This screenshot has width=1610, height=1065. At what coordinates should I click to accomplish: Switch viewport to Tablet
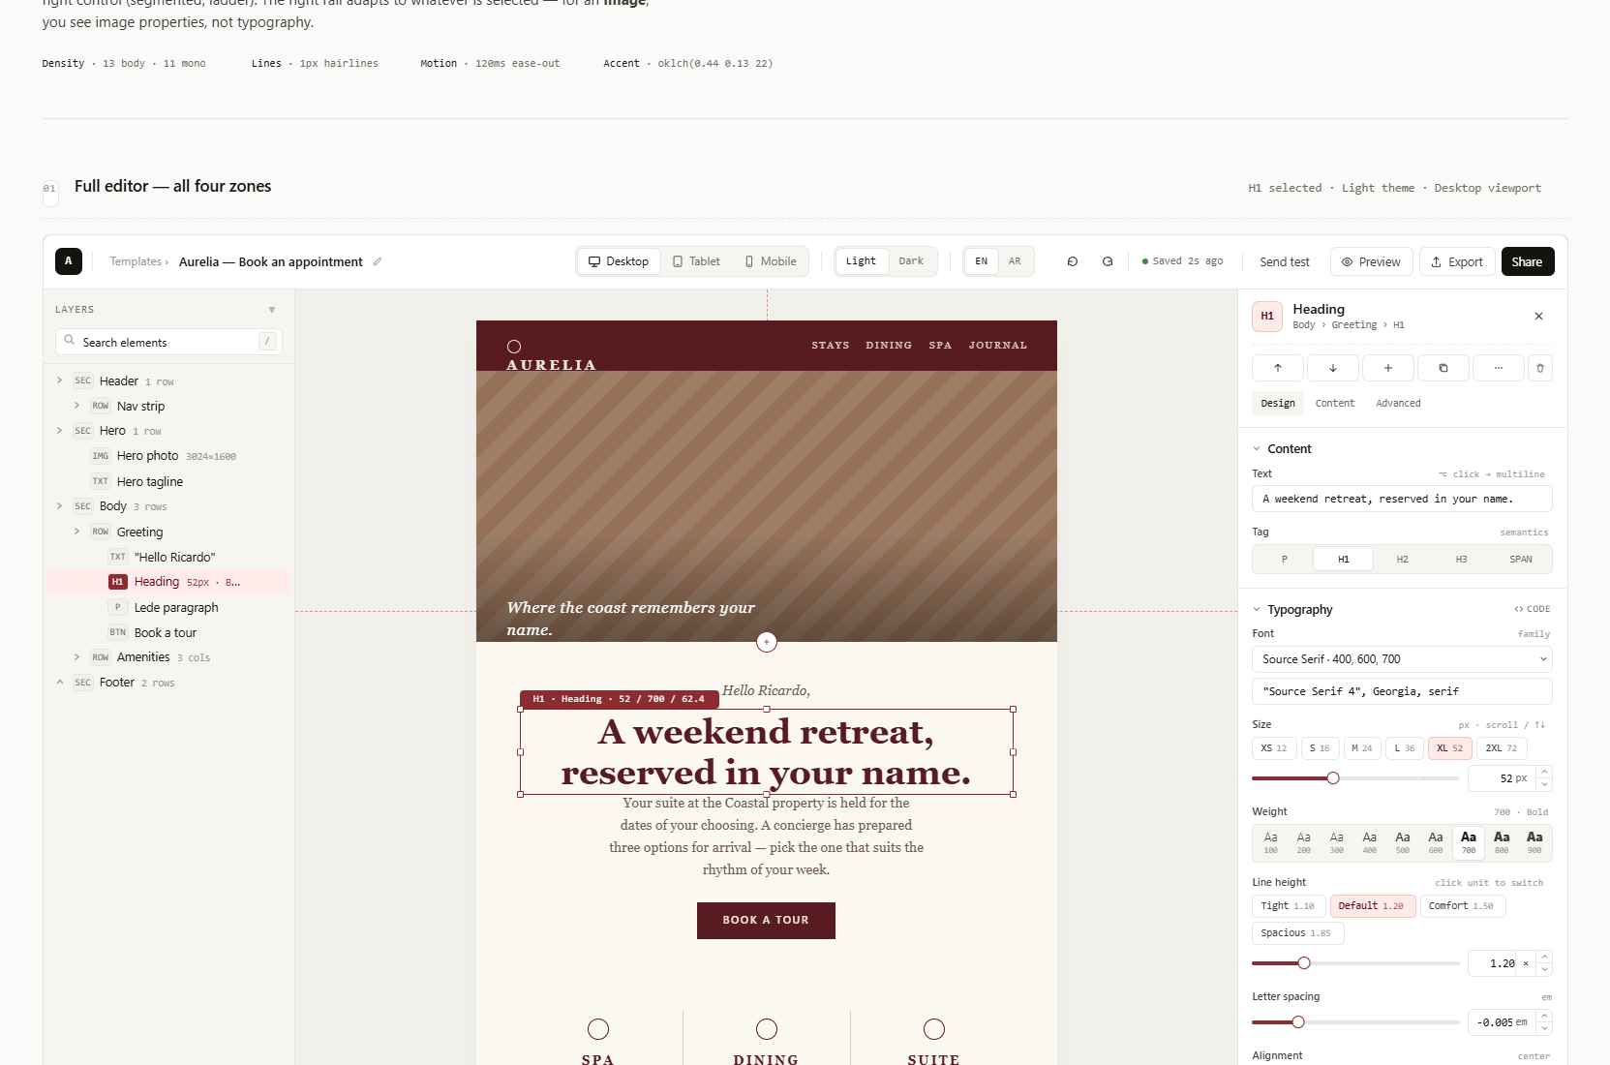pyautogui.click(x=696, y=261)
